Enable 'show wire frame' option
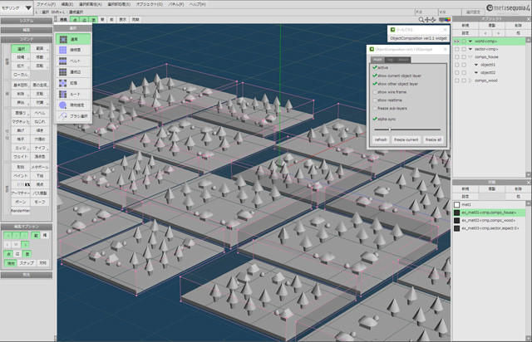This screenshot has height=342, width=532. 375,92
